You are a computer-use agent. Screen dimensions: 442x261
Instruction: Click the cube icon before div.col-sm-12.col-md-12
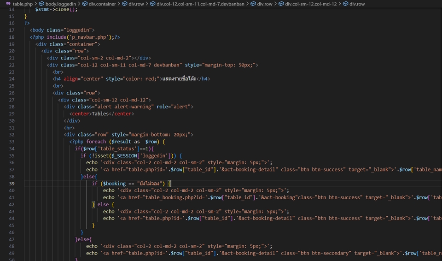pyautogui.click(x=281, y=4)
